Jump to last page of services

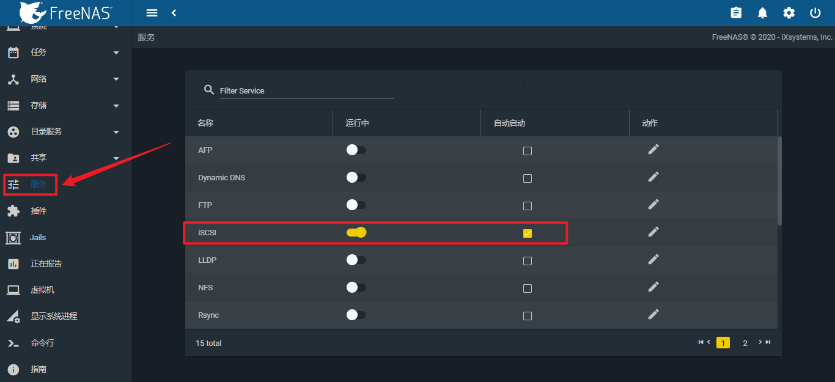coord(768,342)
